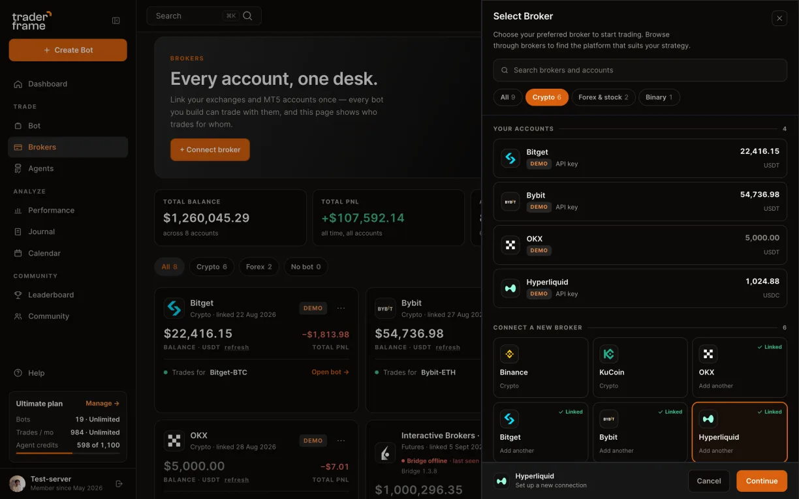Click the Total PNL +$107,592.14 value
The image size is (799, 499).
[363, 218]
